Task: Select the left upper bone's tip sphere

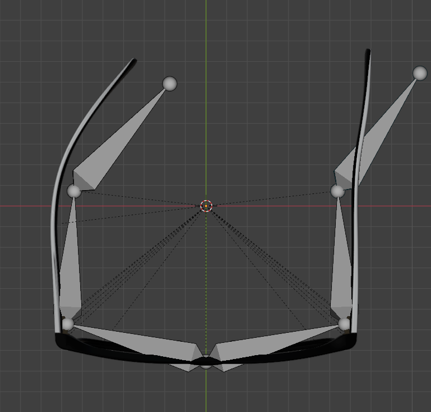Action: coord(170,84)
